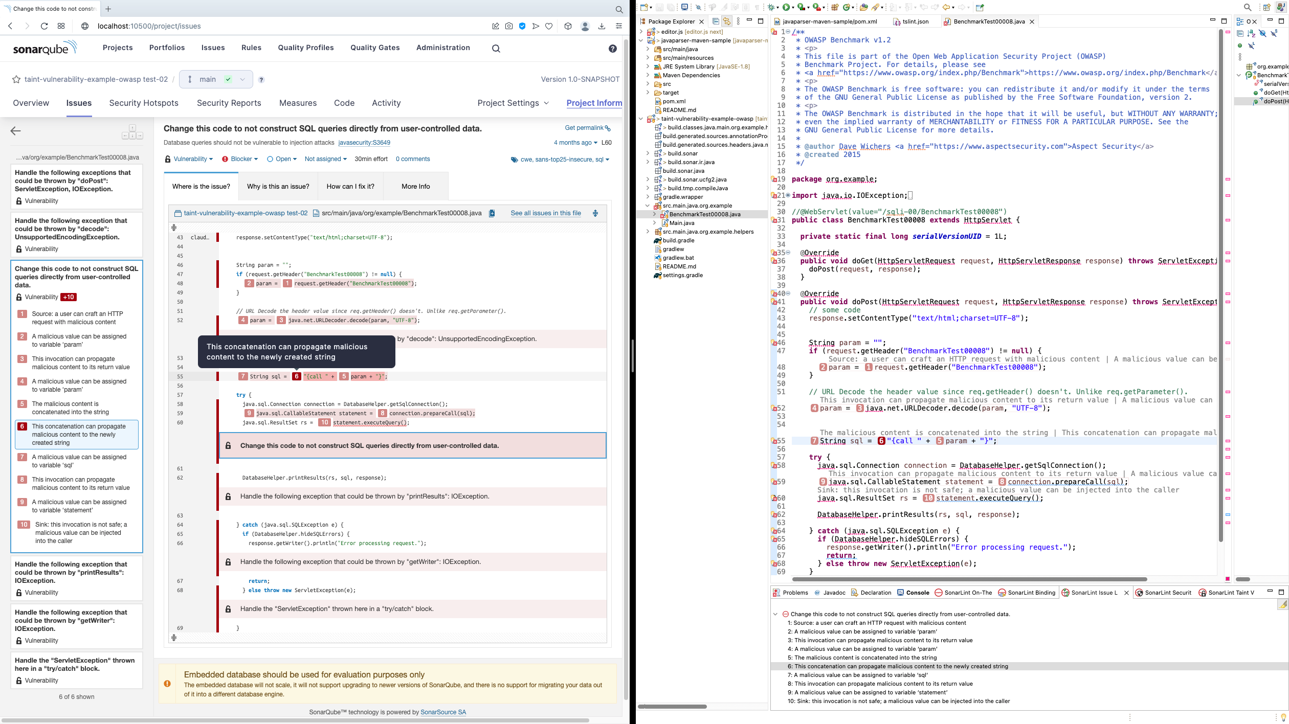1289x724 pixels.
Task: Open More Info tab
Action: pos(416,186)
